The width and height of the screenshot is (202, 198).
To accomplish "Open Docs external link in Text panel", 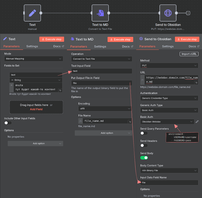I will click(x=59, y=46).
